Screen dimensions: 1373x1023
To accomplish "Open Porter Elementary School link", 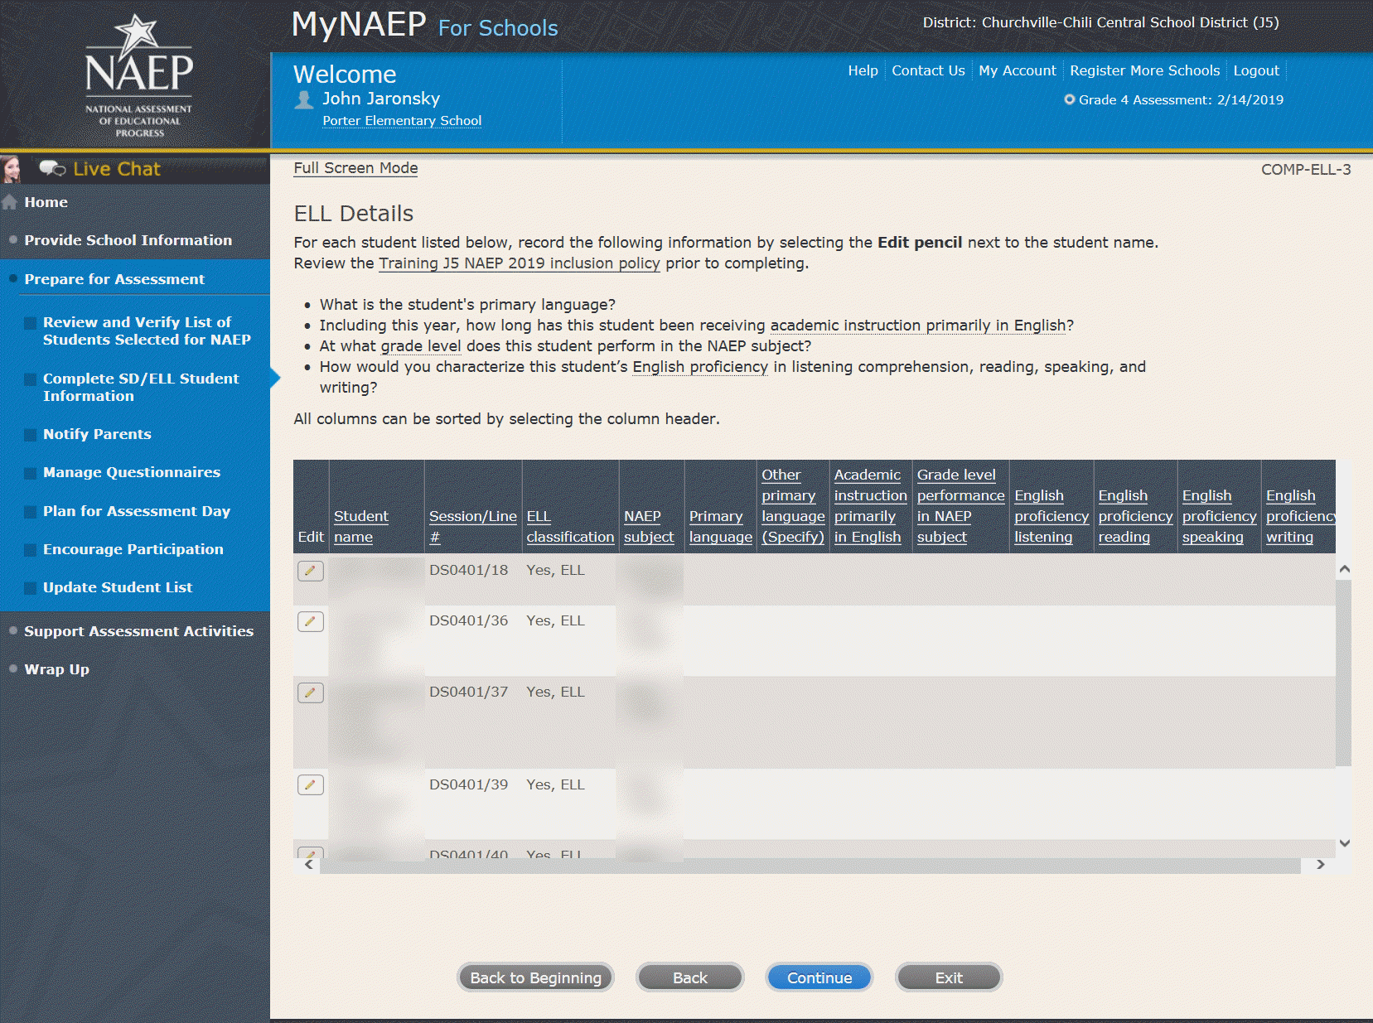I will pyautogui.click(x=402, y=121).
